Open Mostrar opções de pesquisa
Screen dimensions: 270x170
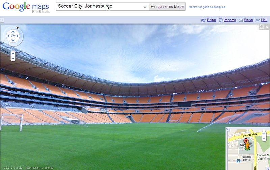pyautogui.click(x=207, y=7)
